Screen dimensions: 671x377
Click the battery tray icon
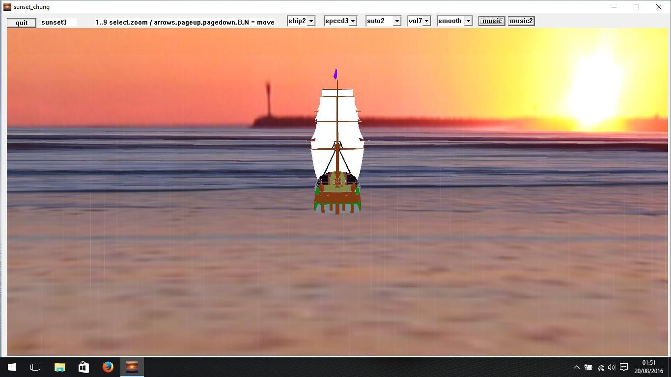(x=588, y=367)
